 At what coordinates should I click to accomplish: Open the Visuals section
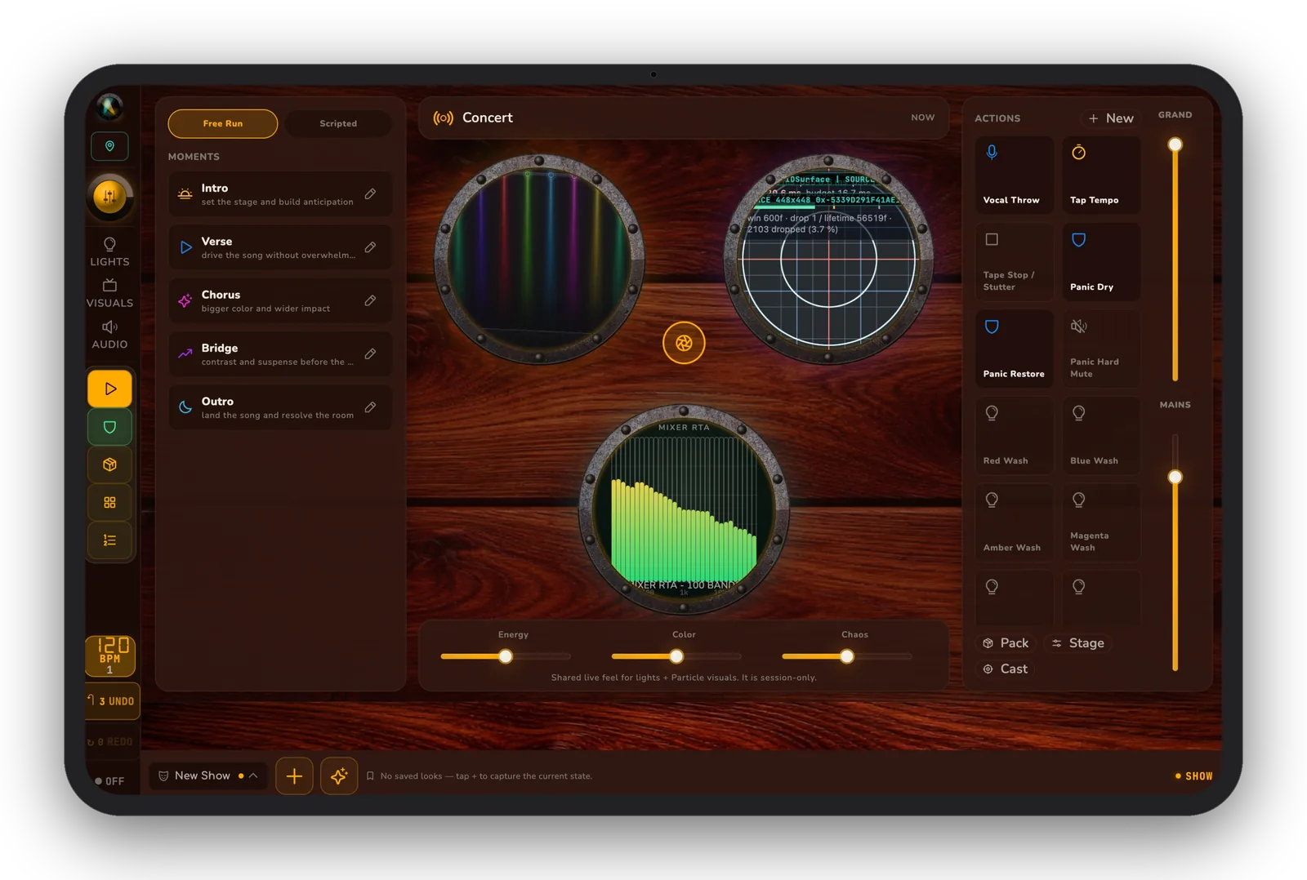click(109, 293)
